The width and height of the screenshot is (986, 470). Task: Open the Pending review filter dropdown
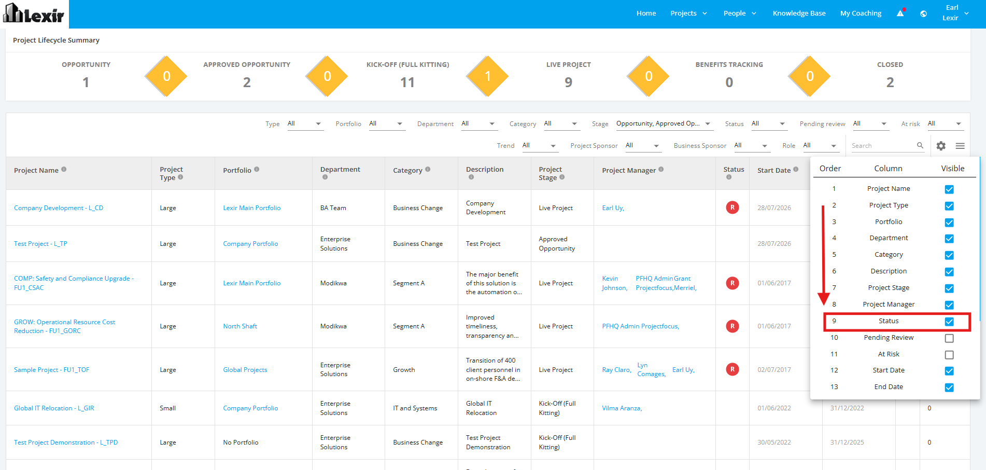tap(871, 123)
